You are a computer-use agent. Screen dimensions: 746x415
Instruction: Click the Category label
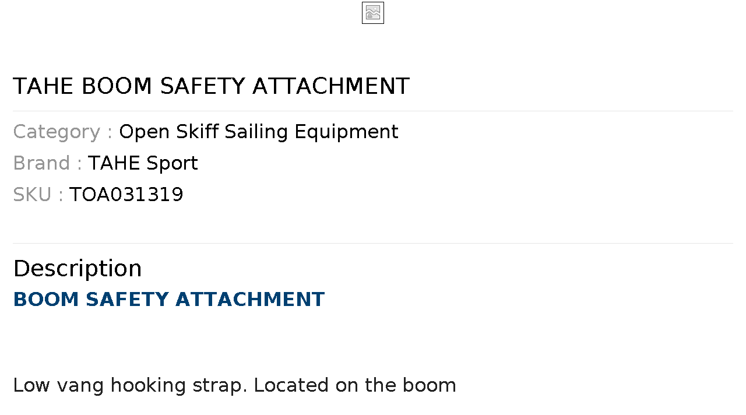[x=62, y=132]
